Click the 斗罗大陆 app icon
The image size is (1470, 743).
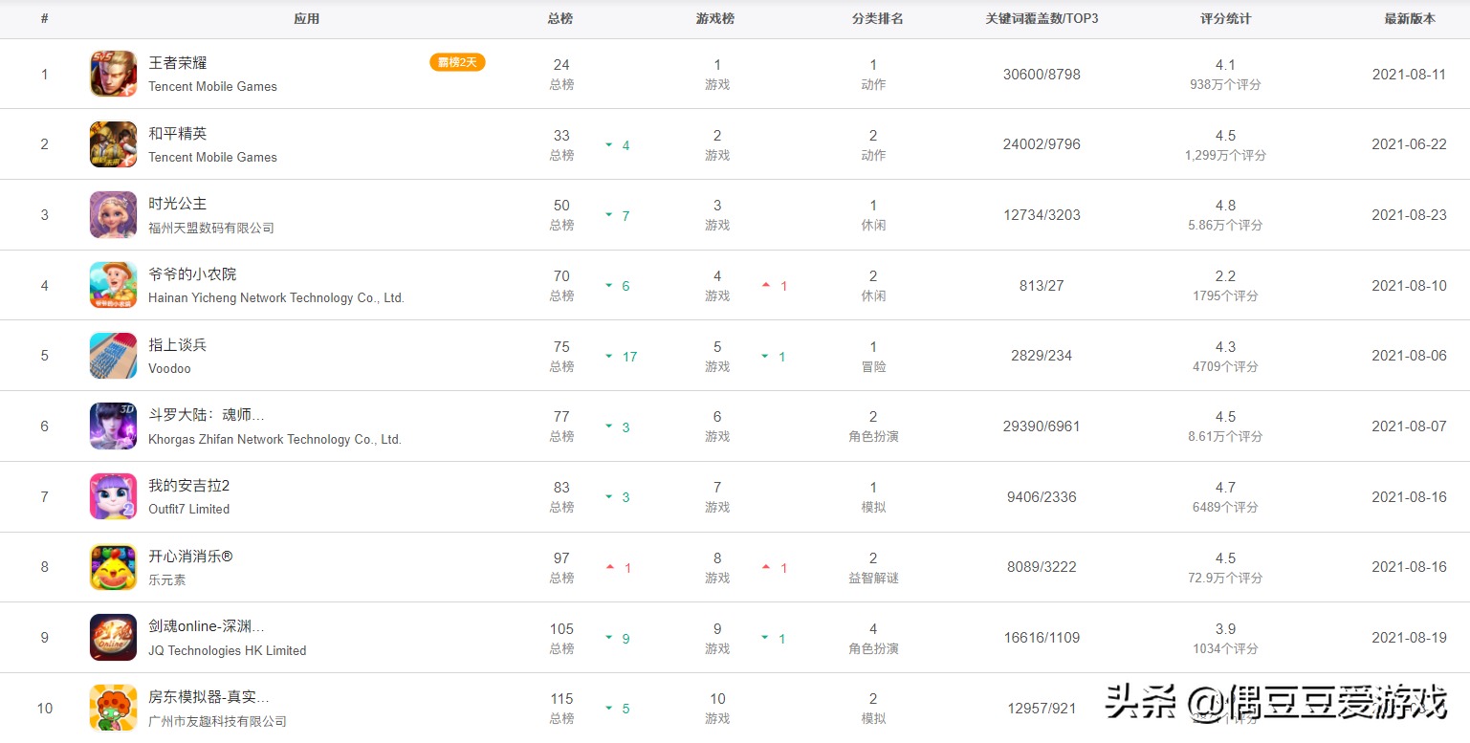click(x=114, y=426)
